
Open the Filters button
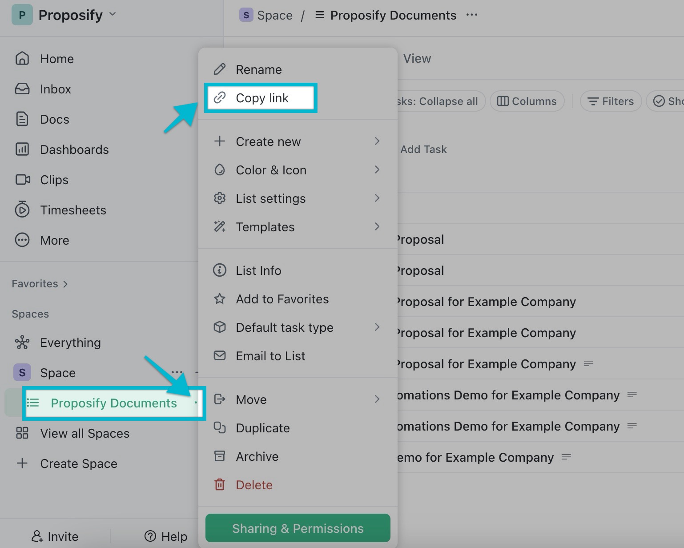(x=611, y=101)
